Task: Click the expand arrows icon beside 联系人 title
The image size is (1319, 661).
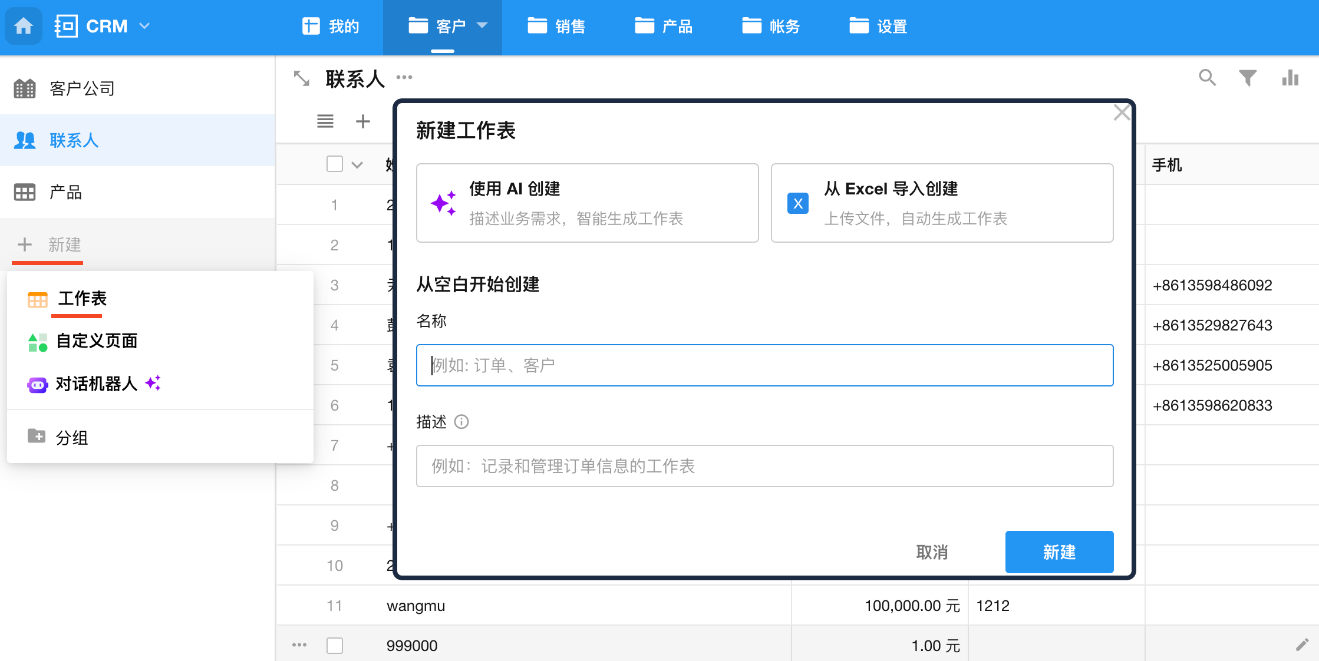Action: click(302, 78)
